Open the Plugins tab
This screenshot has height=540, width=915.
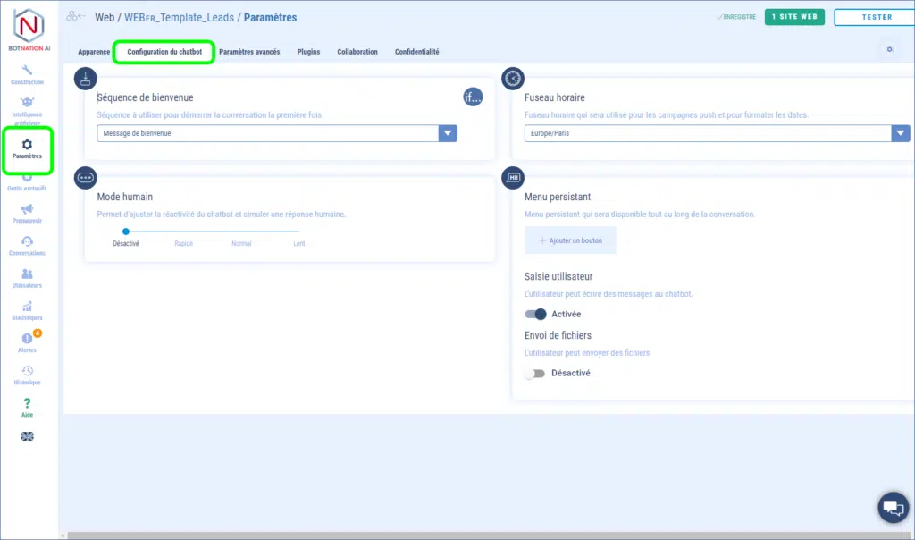coord(308,52)
